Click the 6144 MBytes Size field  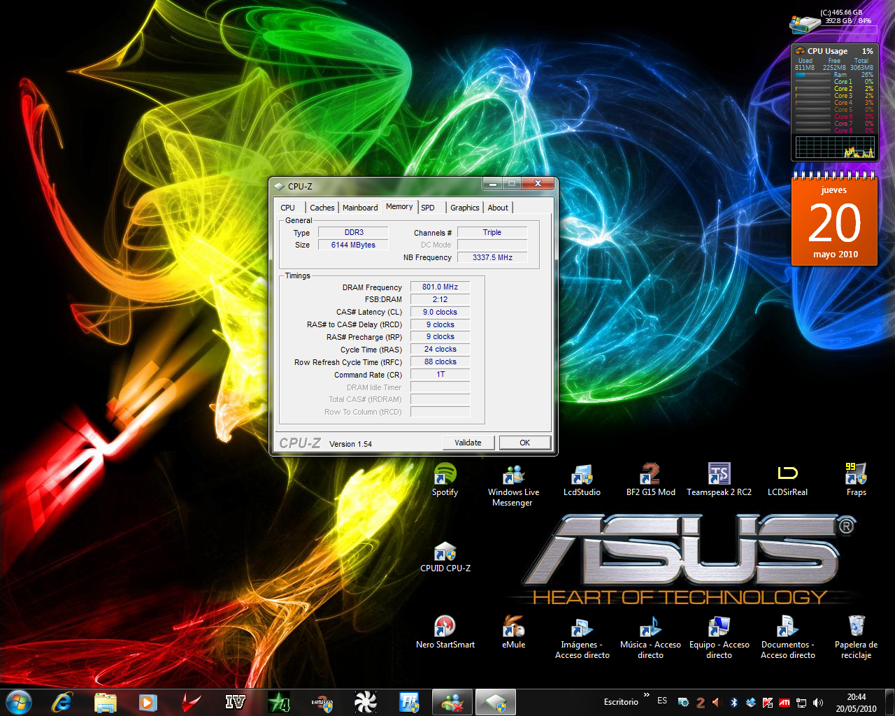(x=354, y=245)
